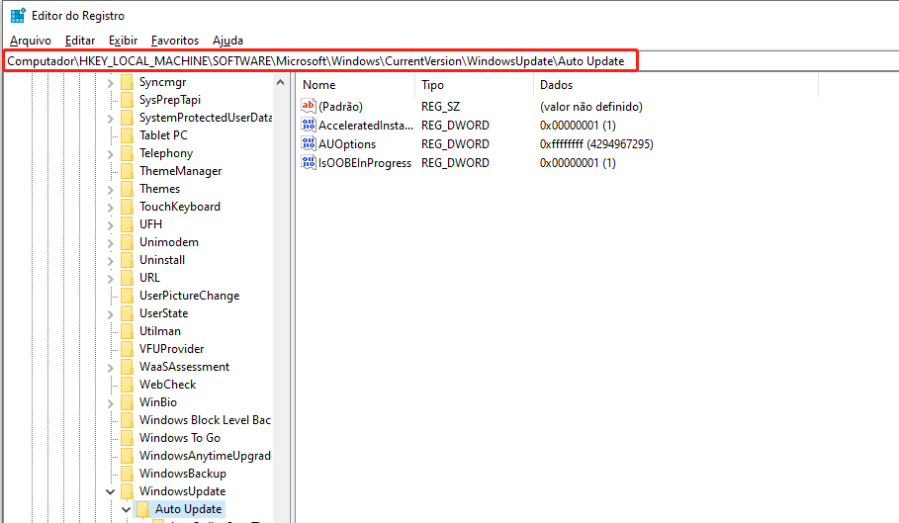Click the Themes folder icon

128,189
